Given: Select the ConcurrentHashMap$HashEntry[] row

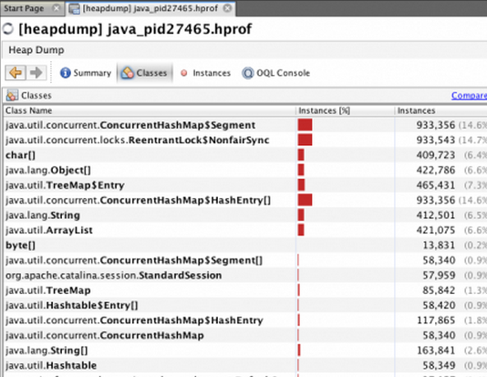Looking at the screenshot, I should tap(245, 200).
